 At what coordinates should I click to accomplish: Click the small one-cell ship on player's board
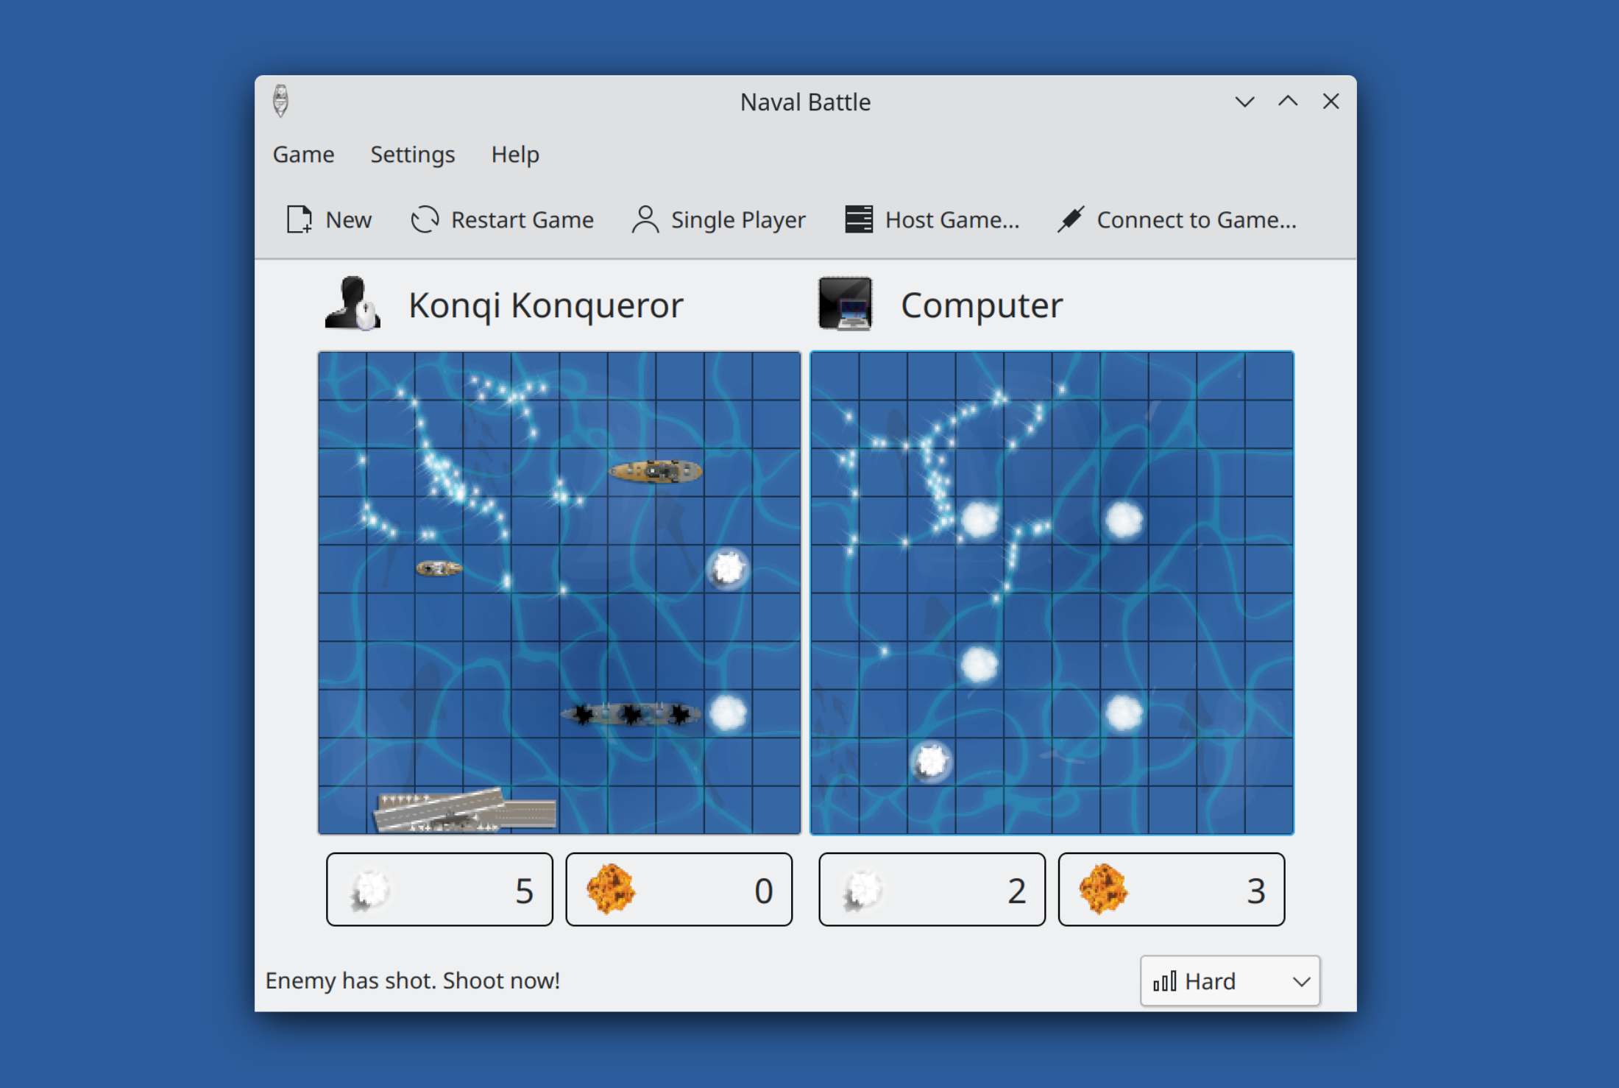(x=439, y=568)
